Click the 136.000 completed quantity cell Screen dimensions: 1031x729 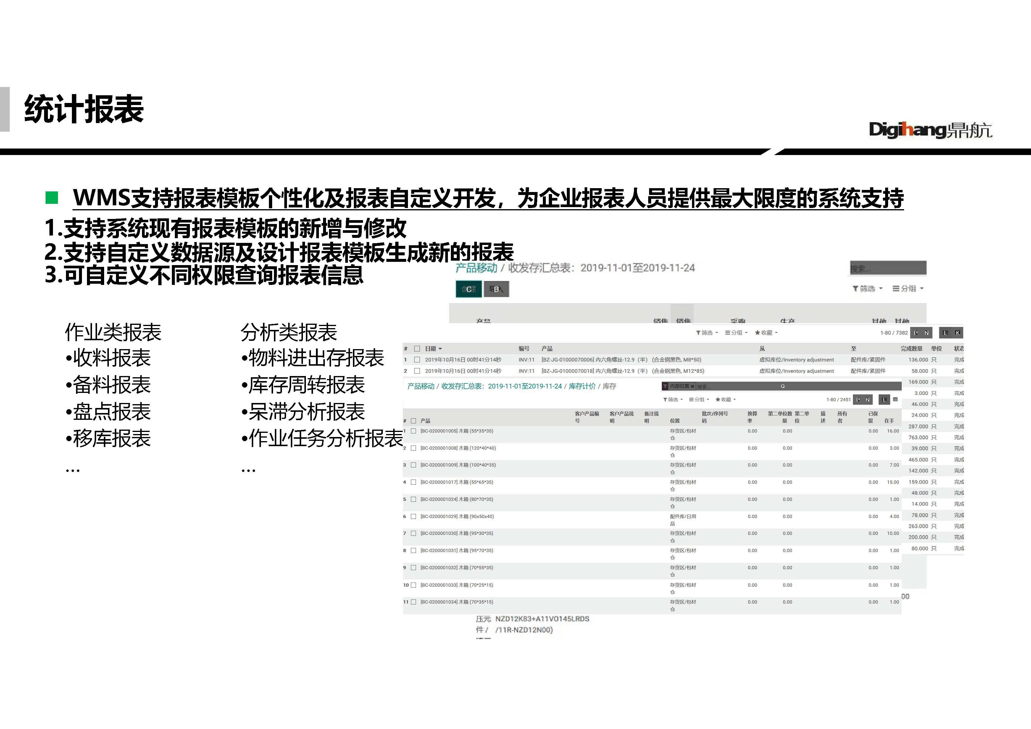tap(918, 360)
